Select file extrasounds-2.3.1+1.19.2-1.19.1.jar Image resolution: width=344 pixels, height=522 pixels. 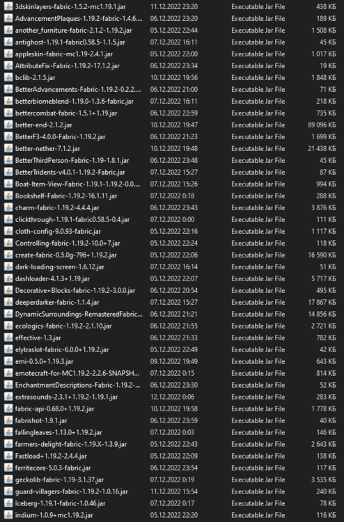point(66,397)
